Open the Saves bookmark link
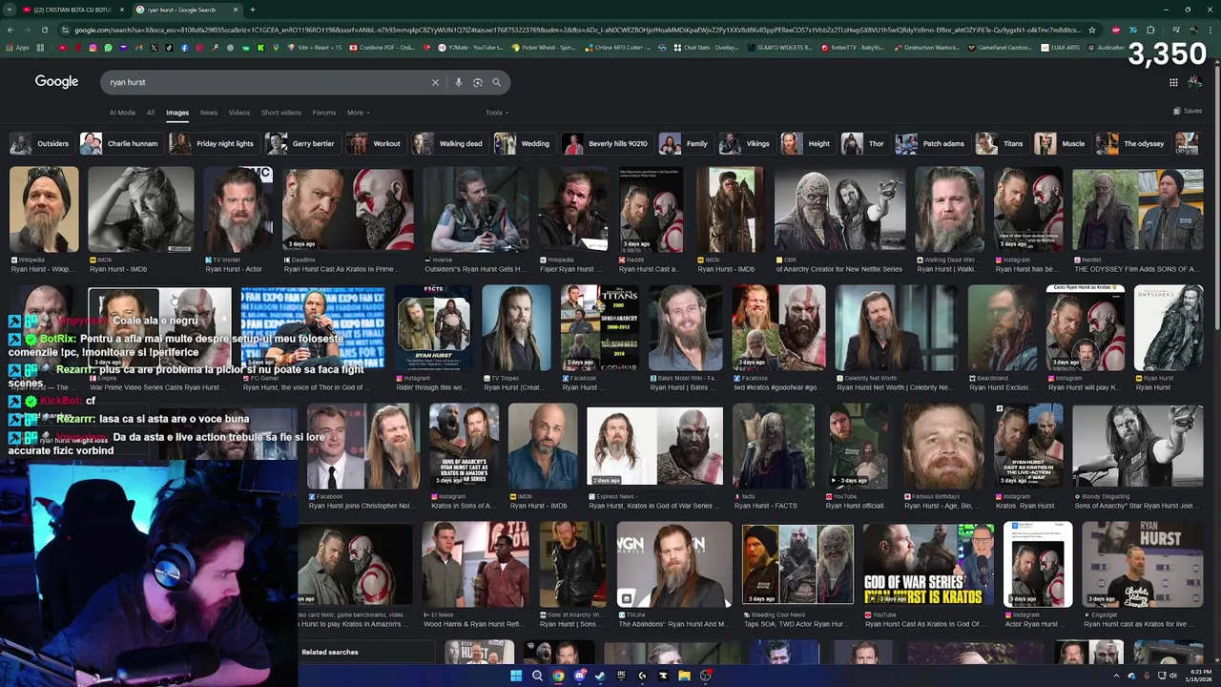1221x687 pixels. click(x=1188, y=112)
